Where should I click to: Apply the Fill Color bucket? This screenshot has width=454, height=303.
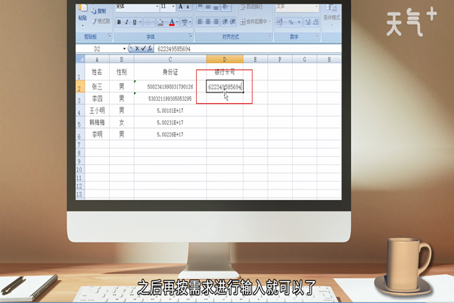pos(160,22)
